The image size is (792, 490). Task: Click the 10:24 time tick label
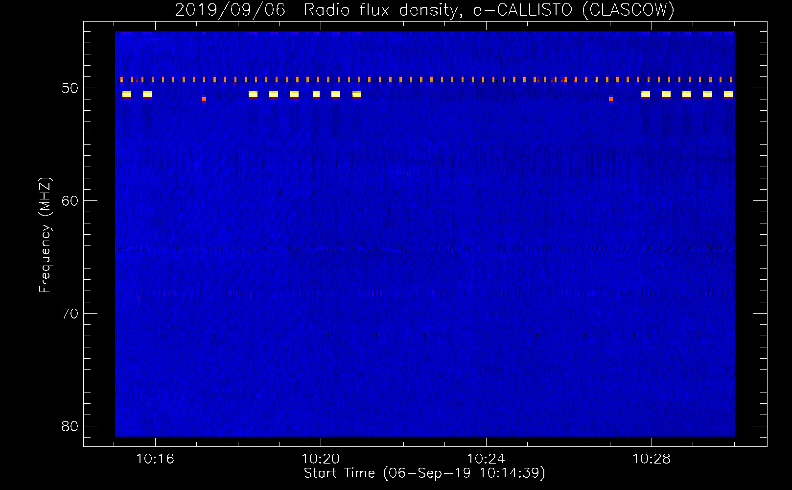486,459
